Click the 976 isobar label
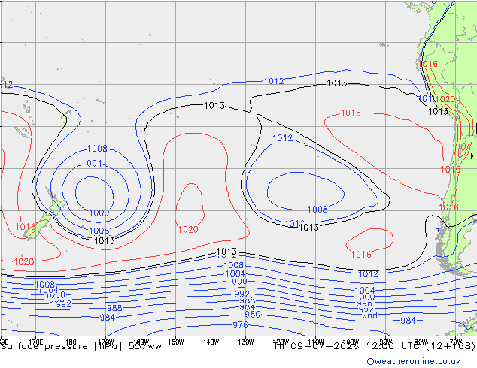 tap(240, 325)
